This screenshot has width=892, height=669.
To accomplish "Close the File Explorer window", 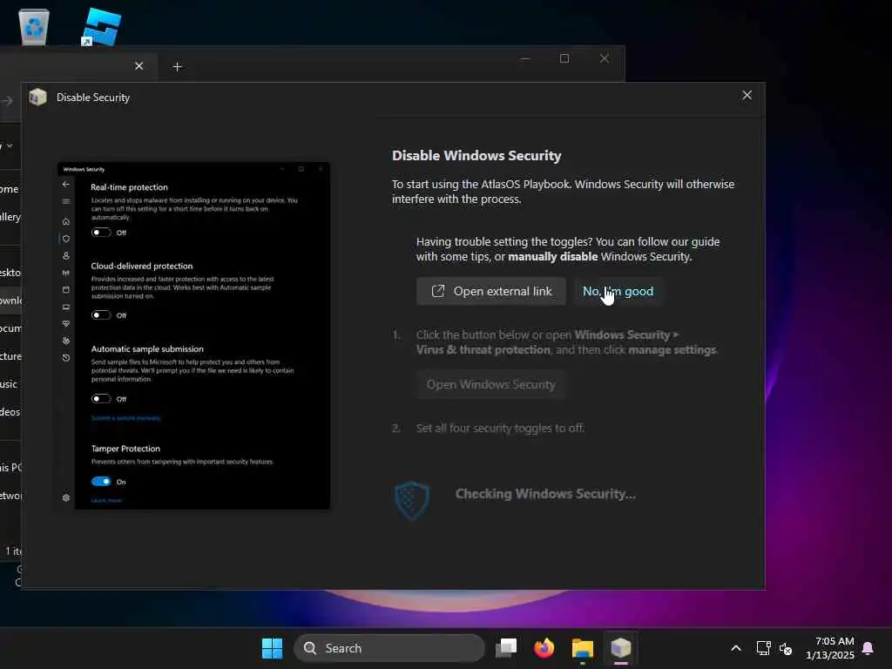I will (605, 58).
